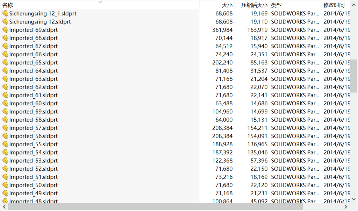Select the Imported_63.sldprt file name
The width and height of the screenshot is (358, 211).
pyautogui.click(x=33, y=79)
